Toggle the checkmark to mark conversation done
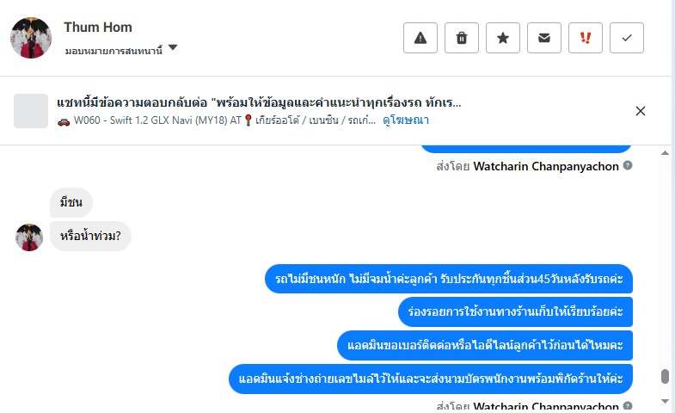The height and width of the screenshot is (413, 675). [627, 38]
